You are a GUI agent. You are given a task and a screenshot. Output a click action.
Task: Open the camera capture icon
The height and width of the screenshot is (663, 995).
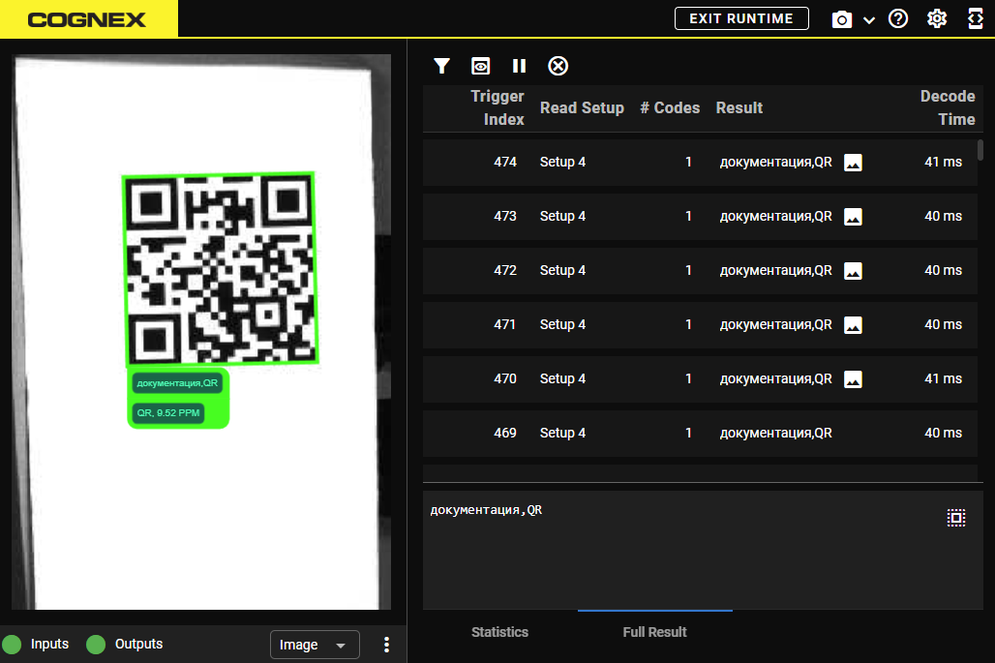click(842, 19)
